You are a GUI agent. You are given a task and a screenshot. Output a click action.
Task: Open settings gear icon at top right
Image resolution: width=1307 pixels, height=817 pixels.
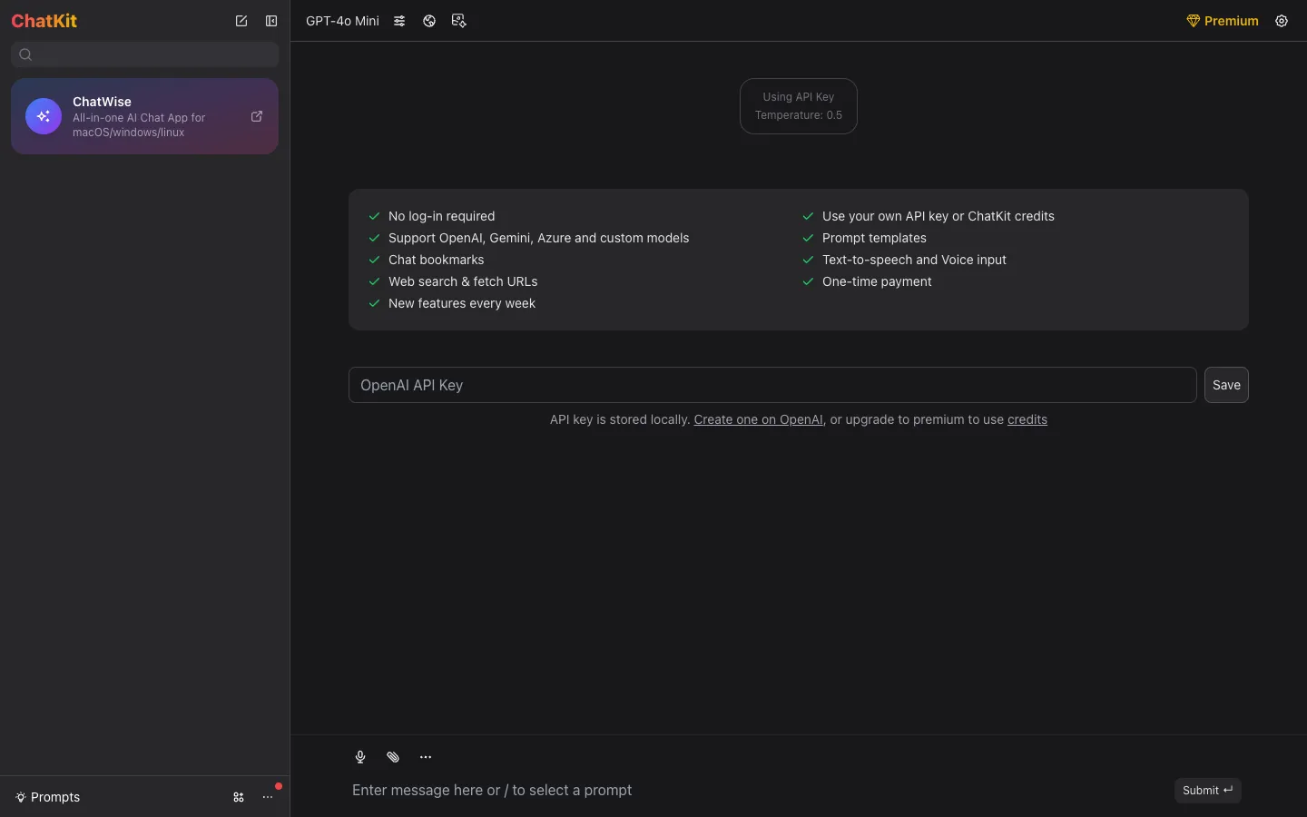[x=1282, y=21]
